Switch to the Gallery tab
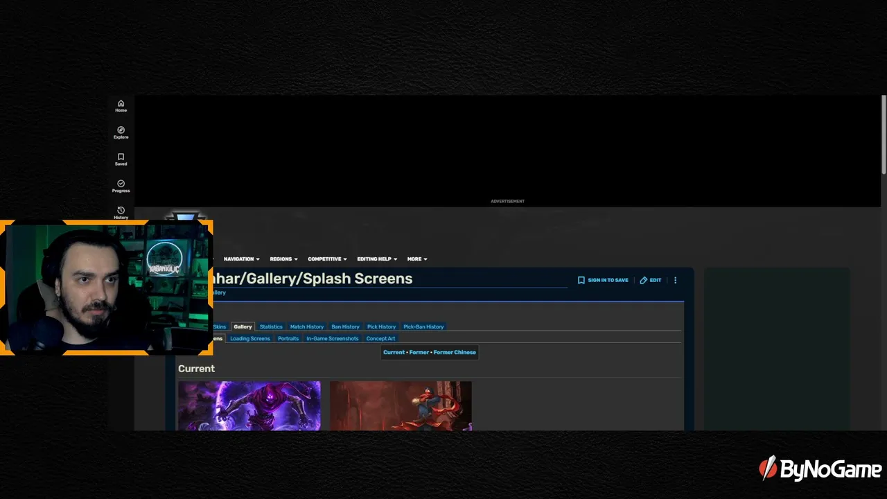Image resolution: width=887 pixels, height=499 pixels. tap(243, 326)
